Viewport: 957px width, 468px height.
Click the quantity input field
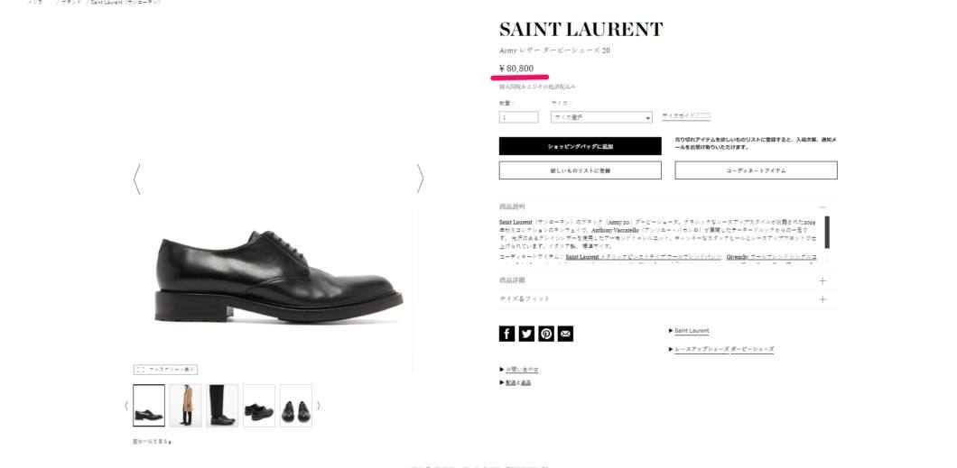point(519,117)
